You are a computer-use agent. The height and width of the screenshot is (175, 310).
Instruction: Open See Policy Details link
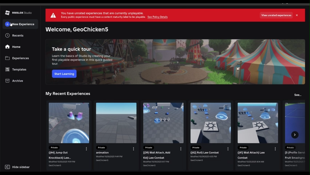[x=158, y=17]
